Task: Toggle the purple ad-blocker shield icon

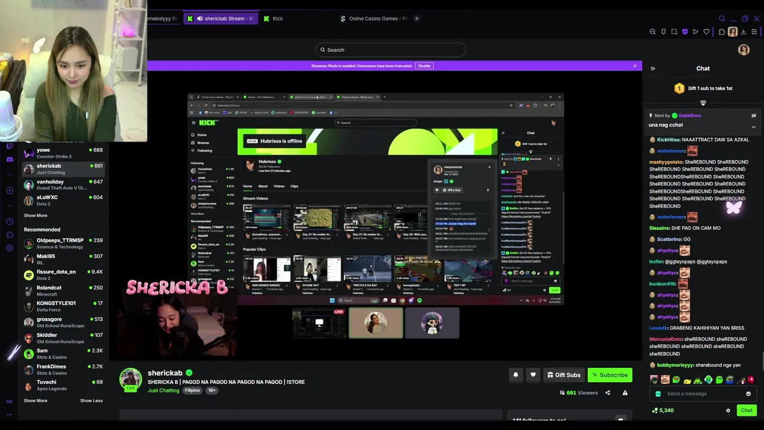Action: click(685, 32)
